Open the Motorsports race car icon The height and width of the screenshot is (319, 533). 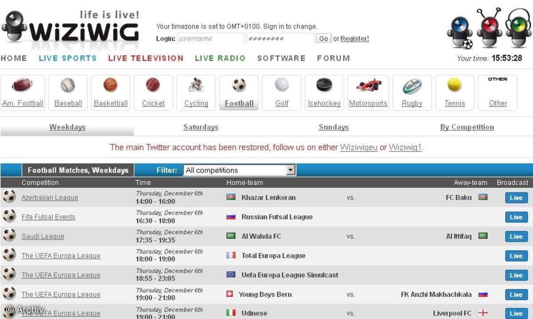pos(368,85)
